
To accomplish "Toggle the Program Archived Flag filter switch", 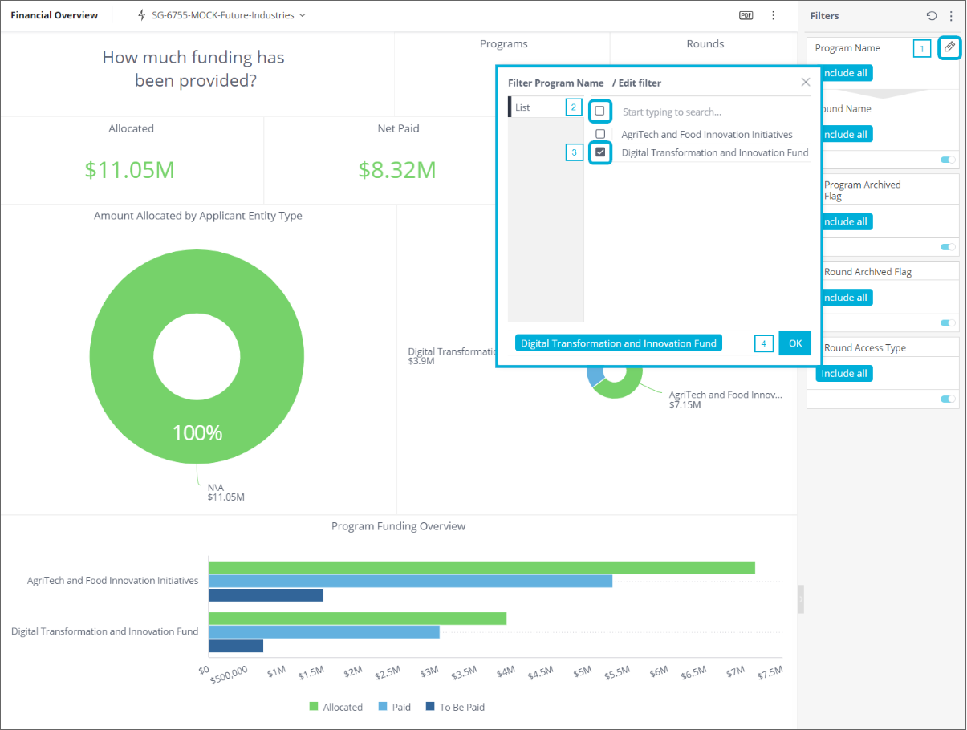I will click(x=948, y=247).
